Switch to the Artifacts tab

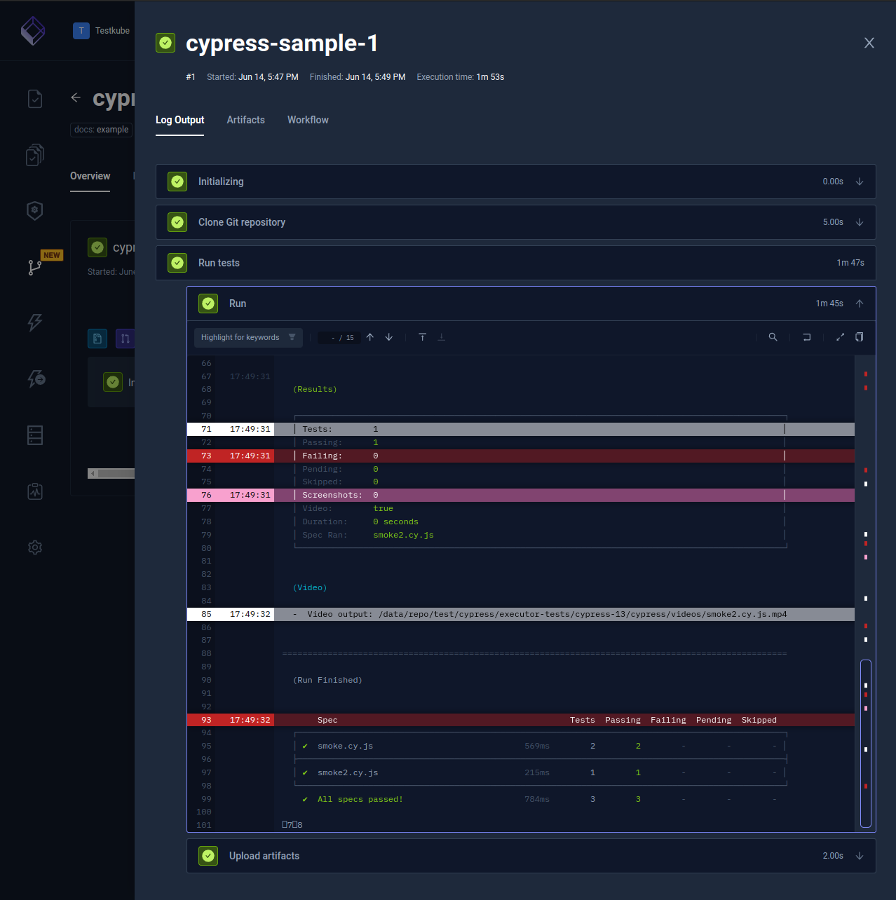click(245, 120)
